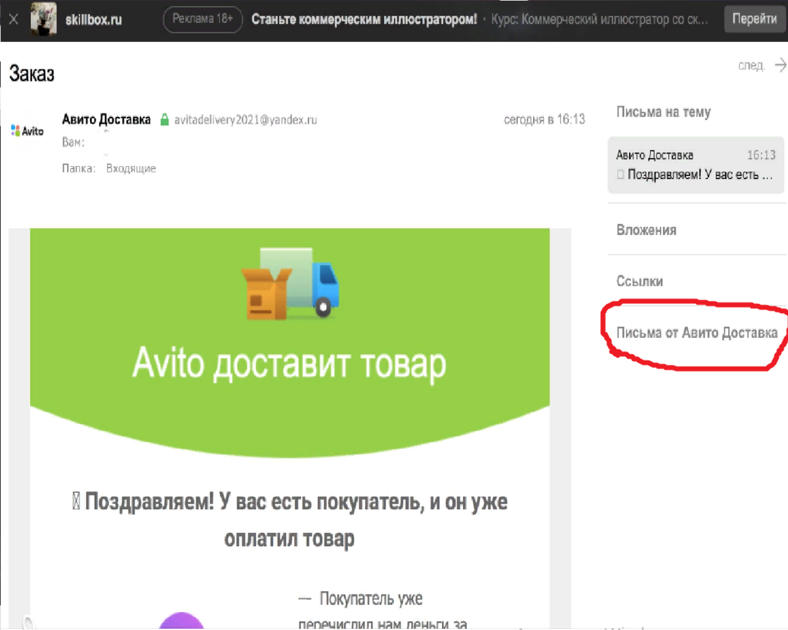The image size is (788, 630).
Task: Click the 'Заказ' email subject
Action: point(32,75)
